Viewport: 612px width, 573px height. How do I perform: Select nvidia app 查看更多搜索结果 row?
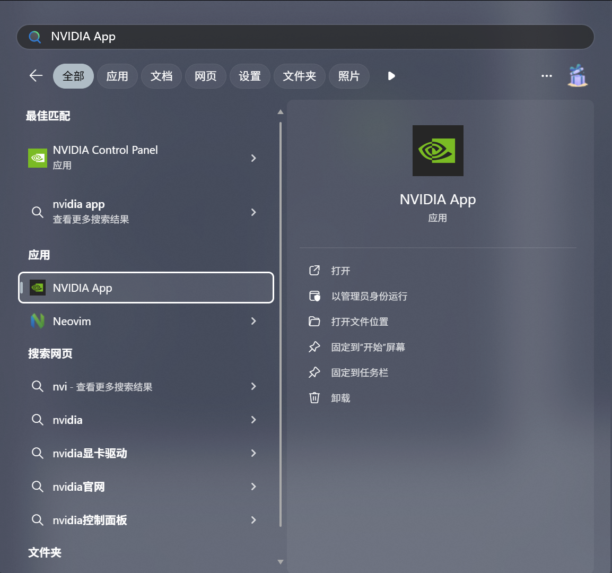point(146,212)
